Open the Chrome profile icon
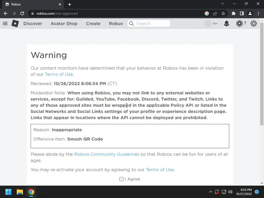Screen dimensions: 264x198 click(250, 13)
